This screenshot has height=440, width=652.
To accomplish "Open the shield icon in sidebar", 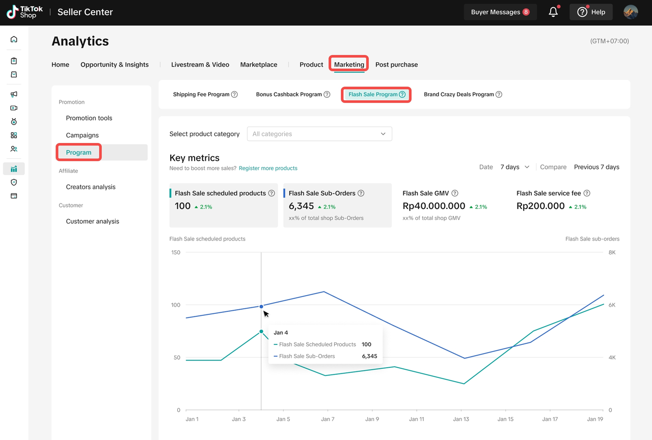I will pos(14,182).
